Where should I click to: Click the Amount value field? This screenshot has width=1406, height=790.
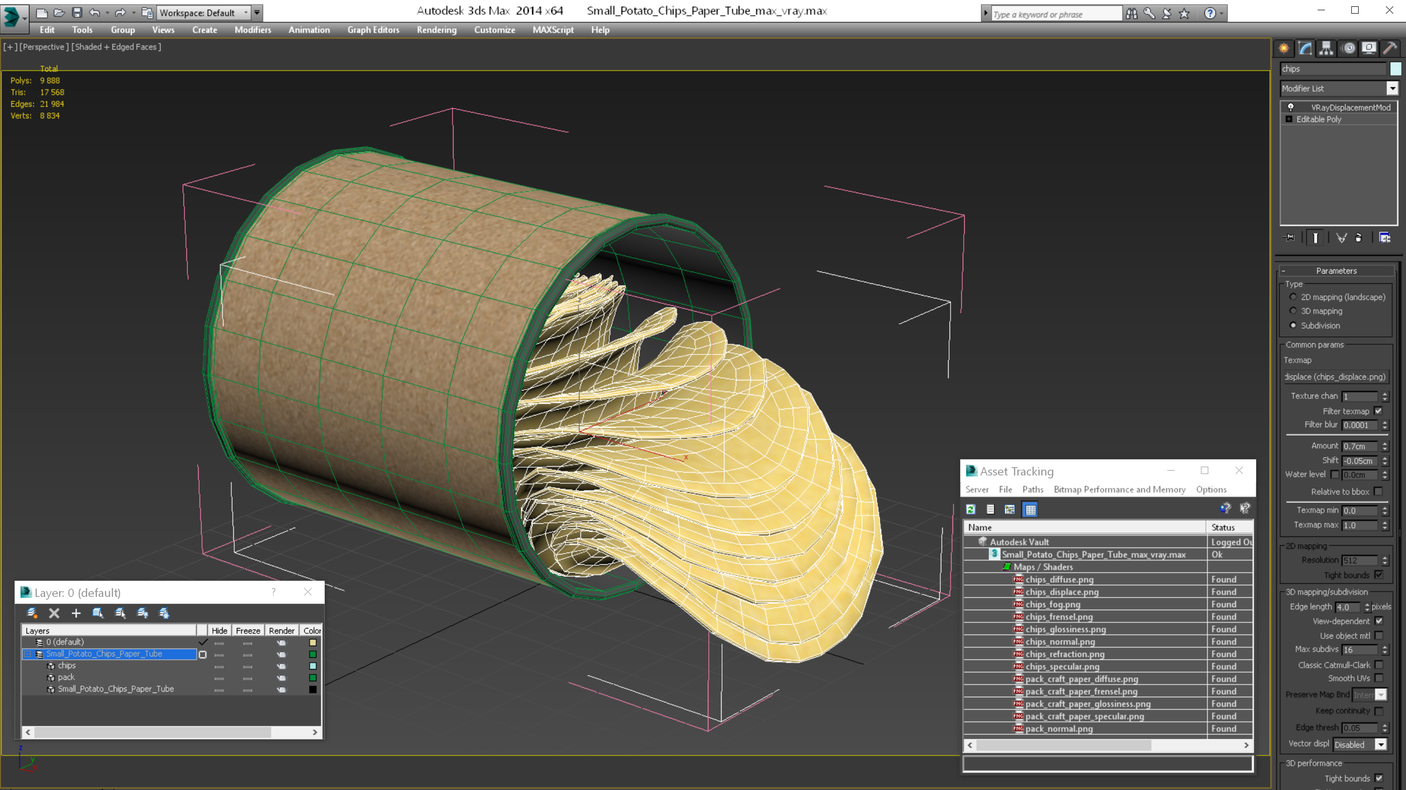[1360, 446]
